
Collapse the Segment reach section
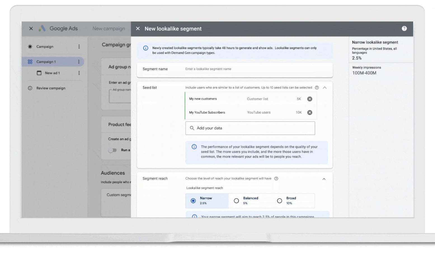point(324,179)
